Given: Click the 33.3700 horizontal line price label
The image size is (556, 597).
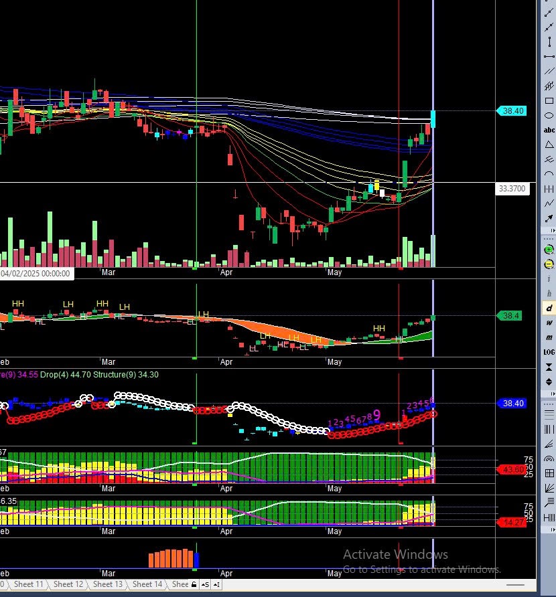Looking at the screenshot, I should (x=512, y=189).
